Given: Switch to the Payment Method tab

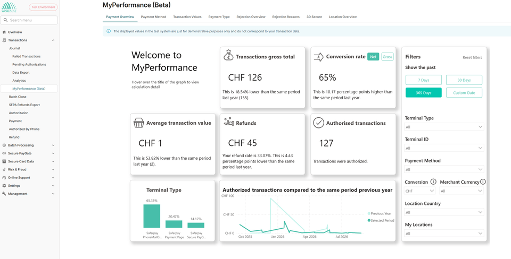Looking at the screenshot, I should (x=153, y=17).
